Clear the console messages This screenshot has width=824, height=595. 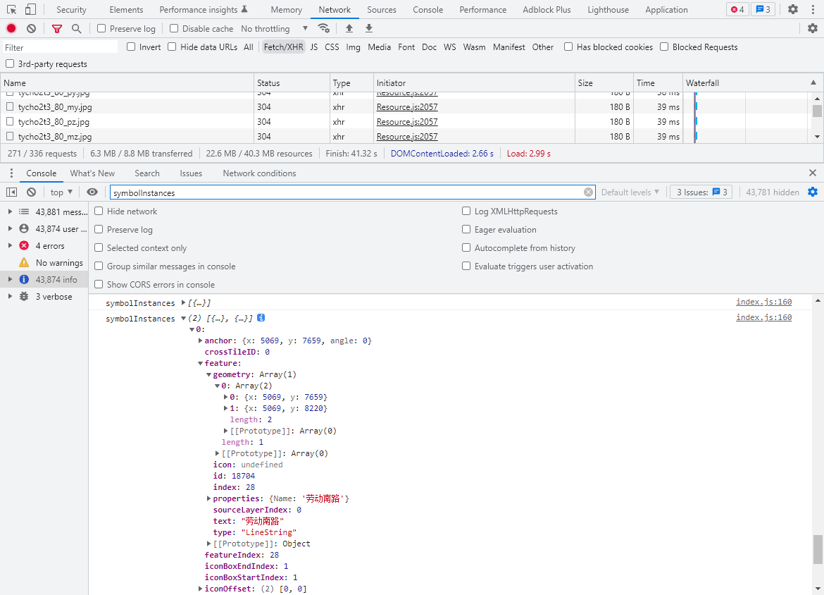[x=32, y=192]
